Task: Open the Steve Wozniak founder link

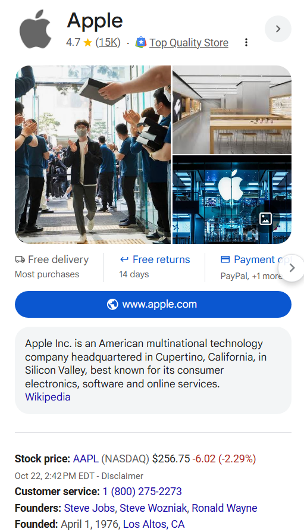Action: tap(153, 508)
